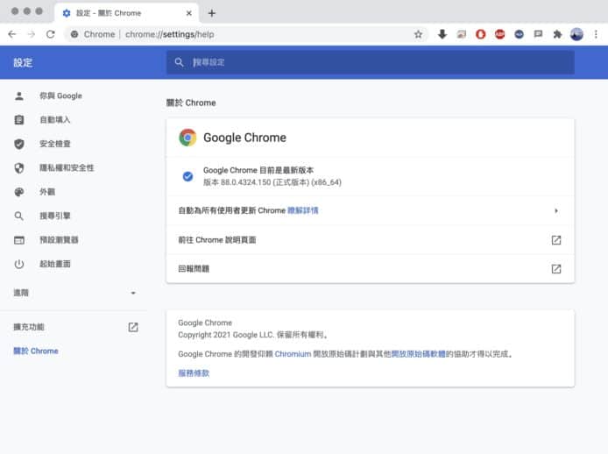Open the 服務條款 link
Screen dimensions: 608x454
194,372
